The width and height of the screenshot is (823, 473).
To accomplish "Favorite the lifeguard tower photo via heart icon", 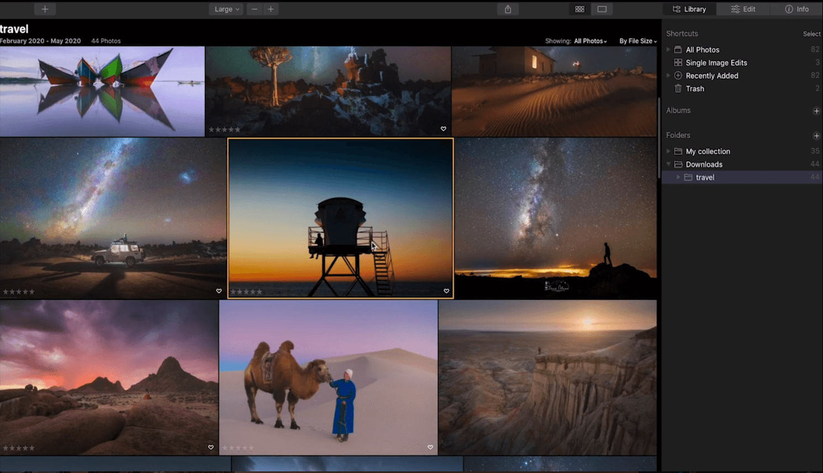I will [x=446, y=291].
